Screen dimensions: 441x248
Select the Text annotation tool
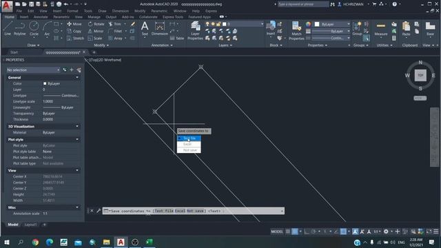pyautogui.click(x=145, y=28)
